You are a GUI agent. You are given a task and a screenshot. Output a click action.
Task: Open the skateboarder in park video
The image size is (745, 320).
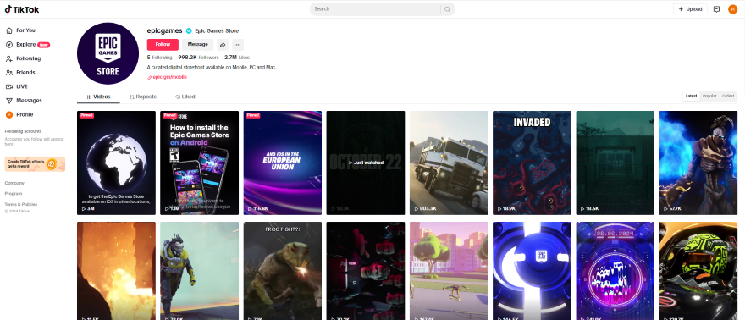click(449, 271)
